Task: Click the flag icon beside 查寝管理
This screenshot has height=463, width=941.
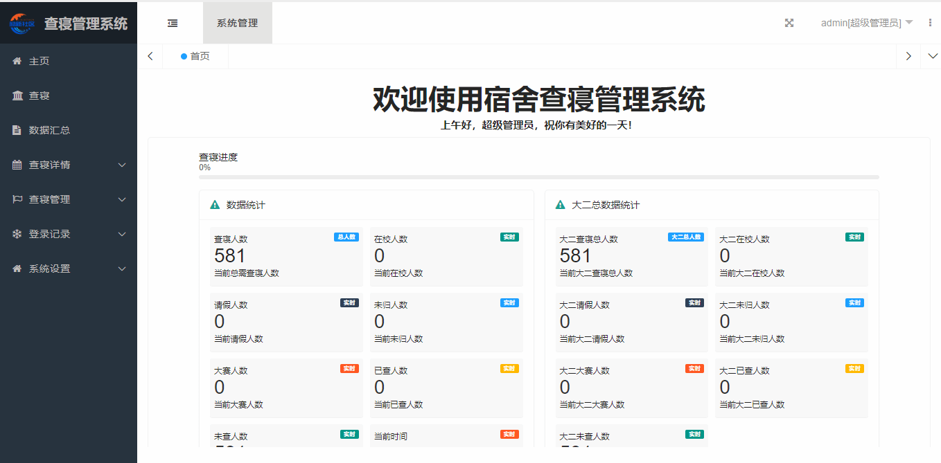Action: 17,199
